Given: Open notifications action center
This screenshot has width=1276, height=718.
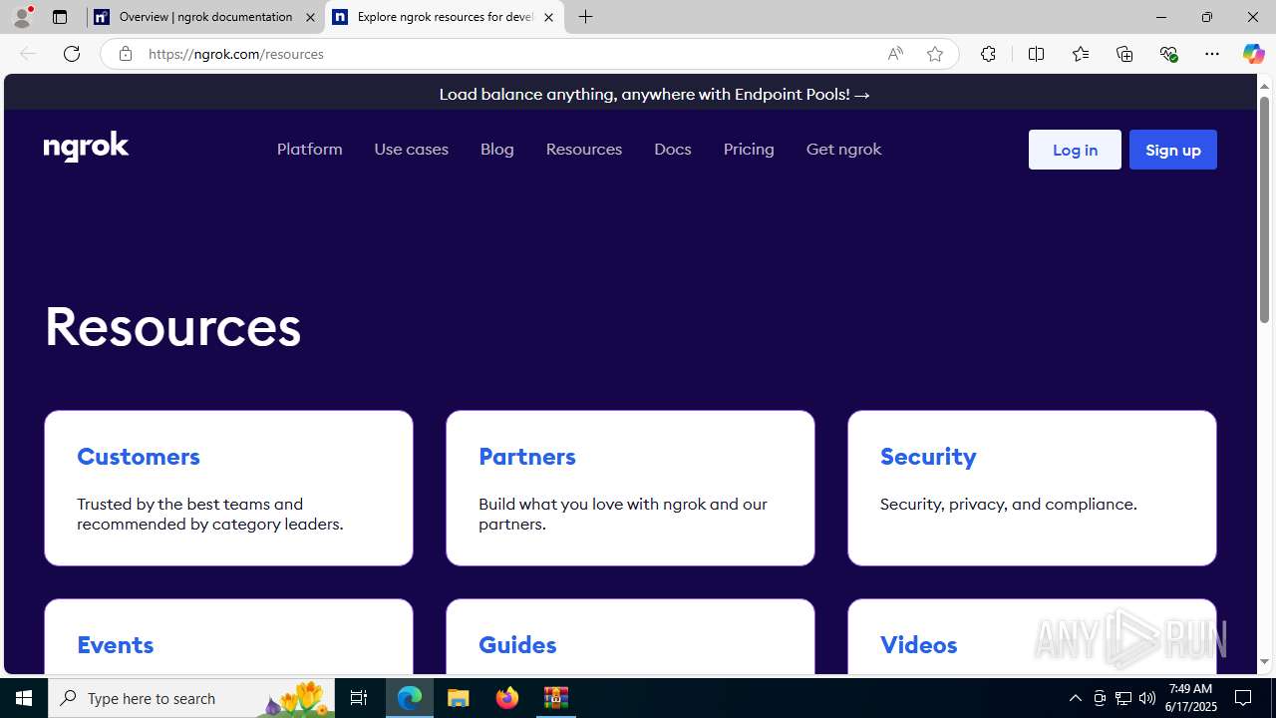Looking at the screenshot, I should pyautogui.click(x=1244, y=698).
